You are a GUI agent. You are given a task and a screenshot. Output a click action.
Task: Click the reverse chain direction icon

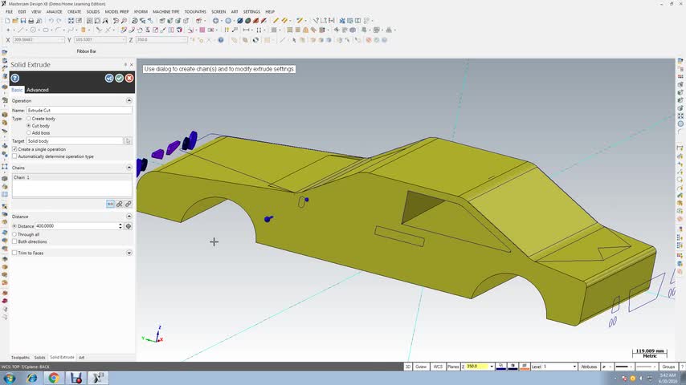click(110, 204)
